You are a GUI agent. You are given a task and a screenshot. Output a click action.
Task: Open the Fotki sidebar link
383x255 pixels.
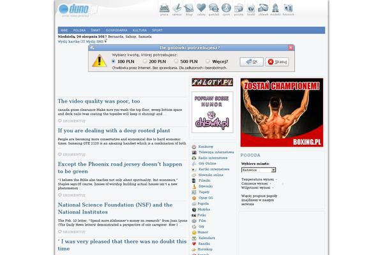(x=202, y=215)
